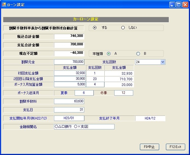Viewport: 190px width, 155px height.
Task: Click the 支払開始年月 field showing H23/01
Action: tap(69, 118)
